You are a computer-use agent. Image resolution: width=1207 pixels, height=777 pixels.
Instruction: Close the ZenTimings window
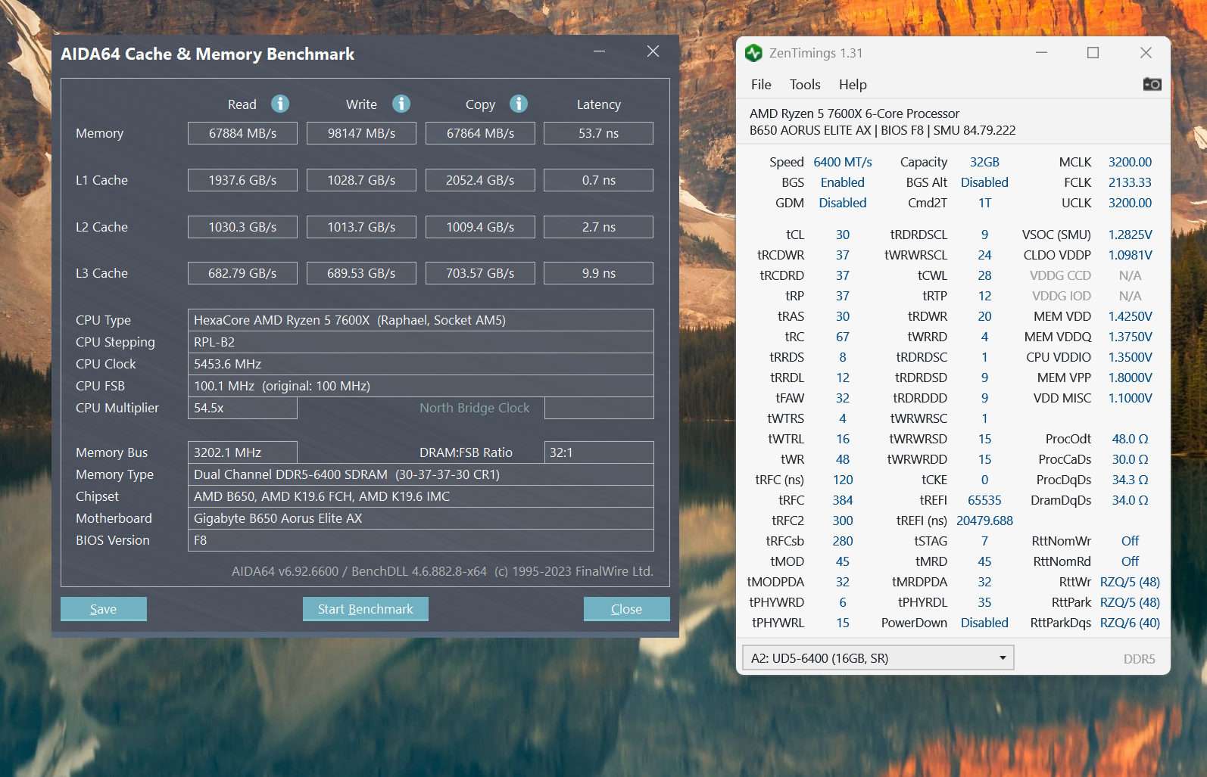(1146, 53)
